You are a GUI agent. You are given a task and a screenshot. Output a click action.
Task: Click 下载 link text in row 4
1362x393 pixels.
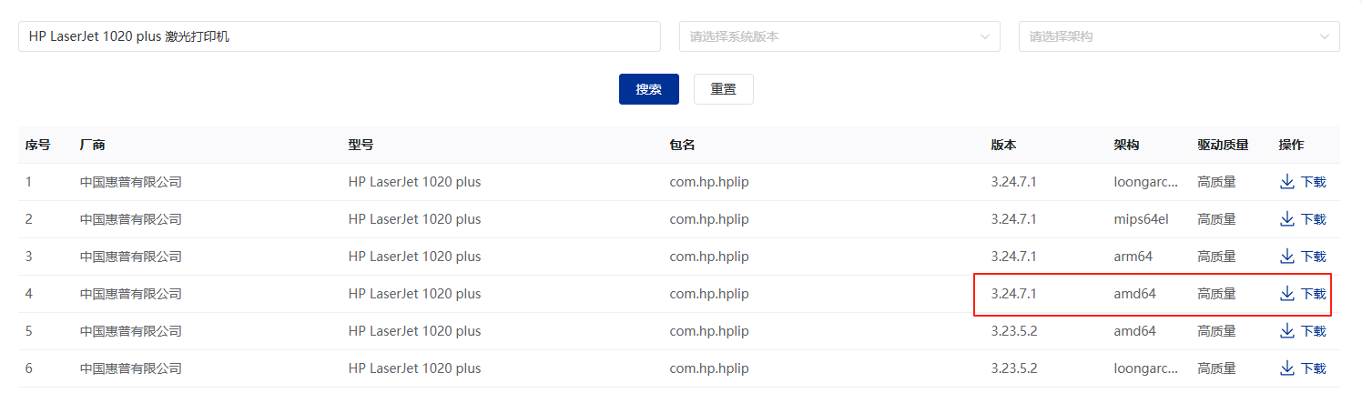click(x=1313, y=294)
